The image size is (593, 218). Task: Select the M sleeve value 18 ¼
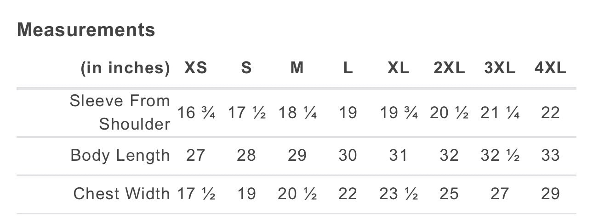pos(297,112)
